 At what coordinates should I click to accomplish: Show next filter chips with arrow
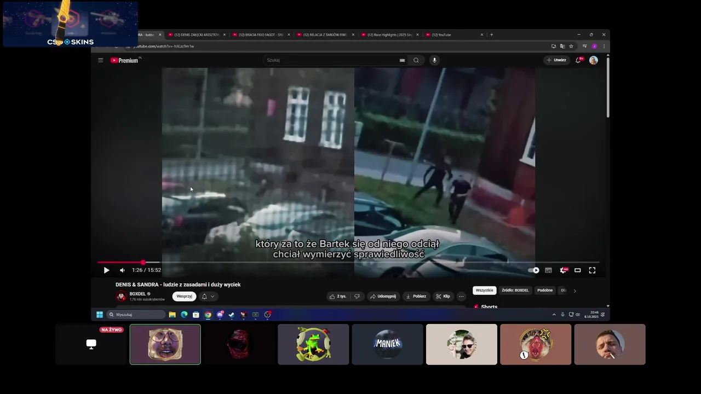(574, 291)
